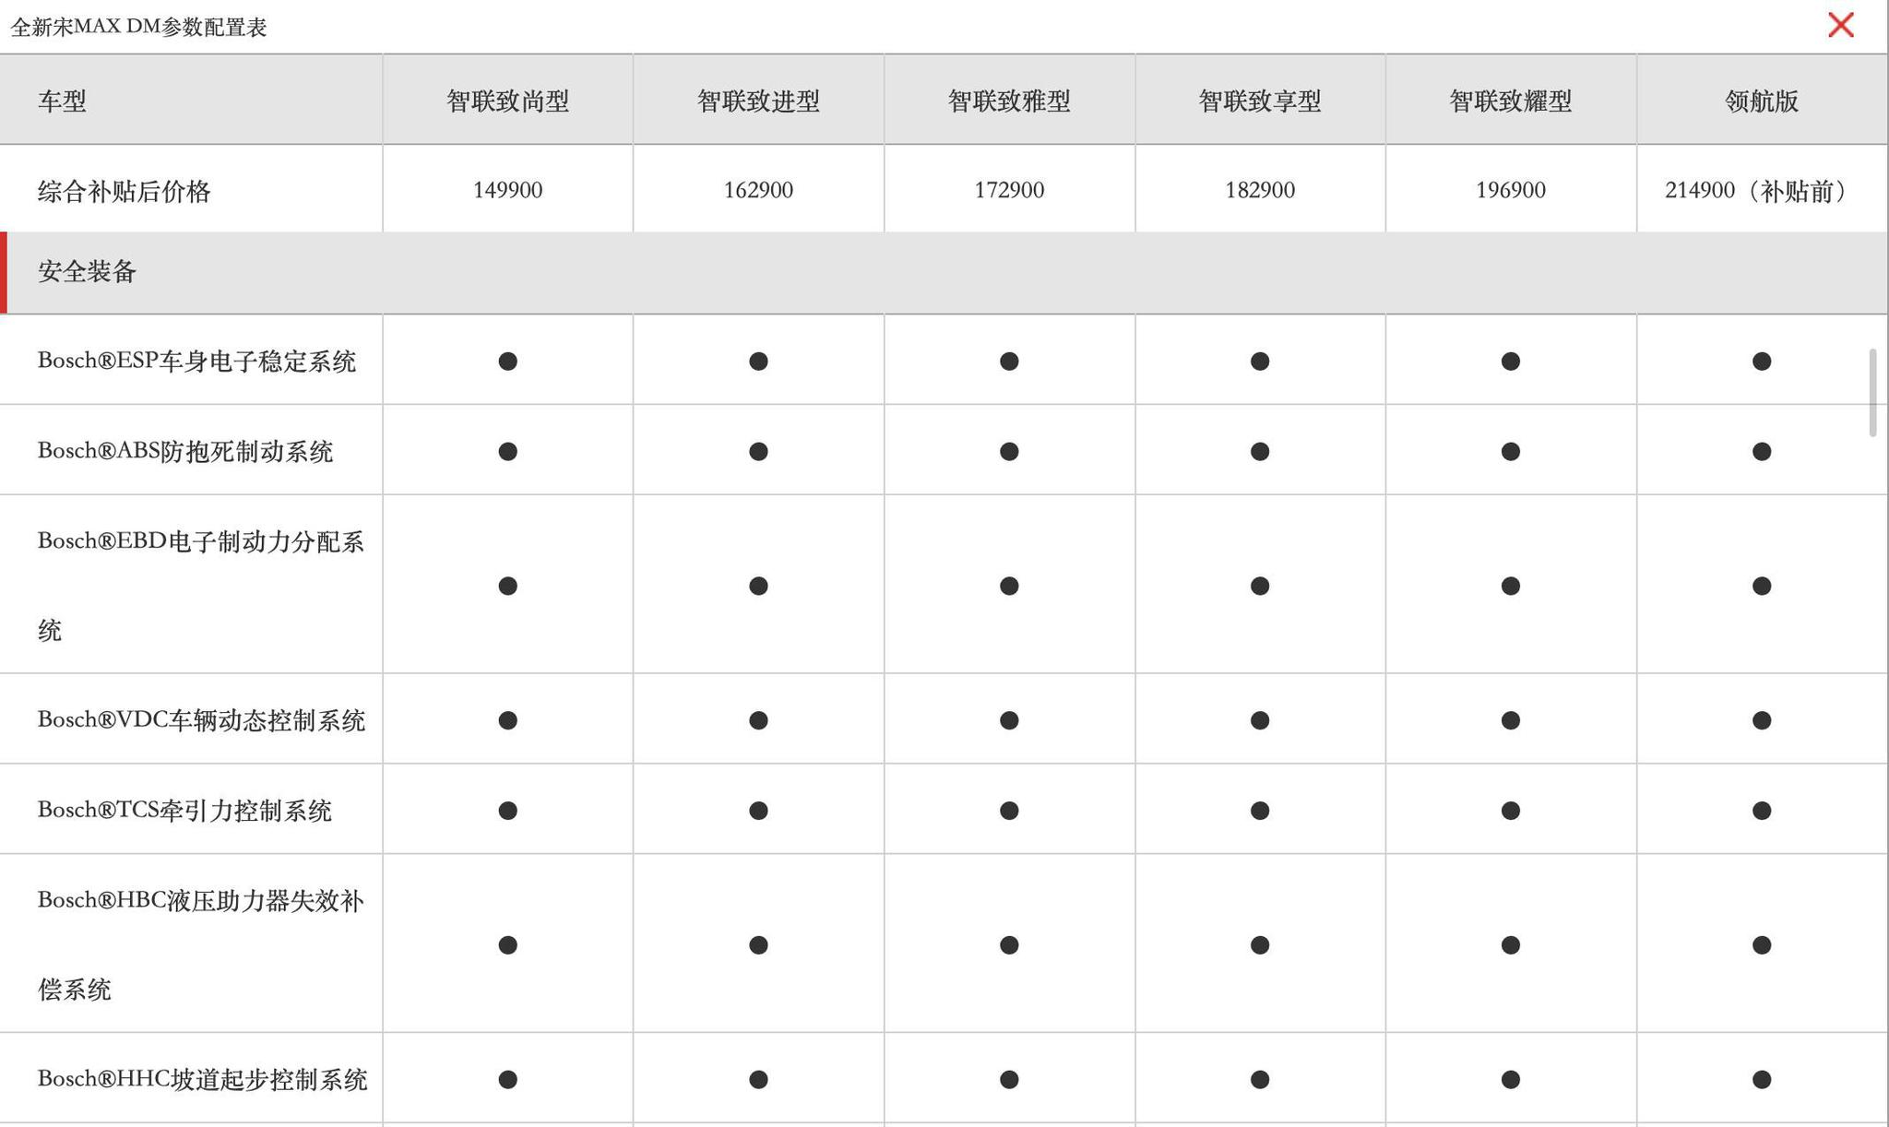Image resolution: width=1889 pixels, height=1127 pixels.
Task: Click the Bosch®HBC液压助力器失效补偿系统 row label
Action: (200, 944)
